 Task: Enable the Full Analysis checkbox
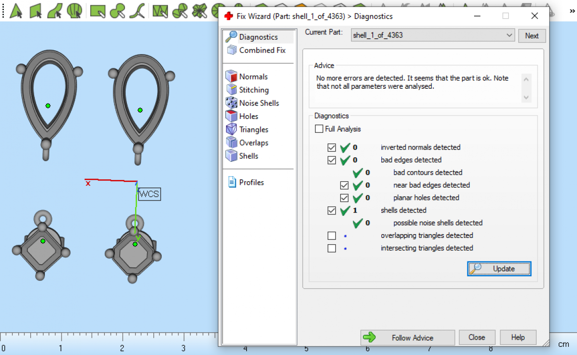coord(319,129)
